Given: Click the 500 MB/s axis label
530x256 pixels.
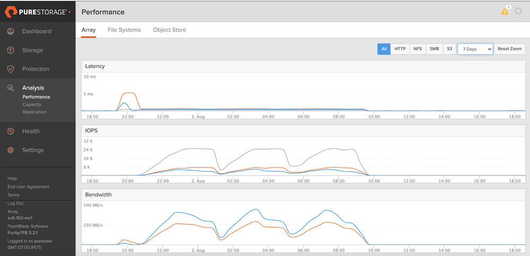Looking at the screenshot, I should click(93, 205).
